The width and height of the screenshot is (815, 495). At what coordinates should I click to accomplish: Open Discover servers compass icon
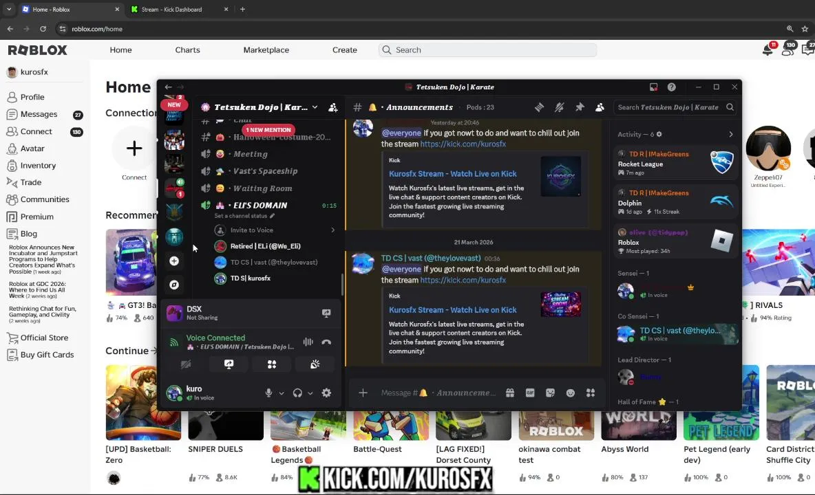click(x=174, y=285)
